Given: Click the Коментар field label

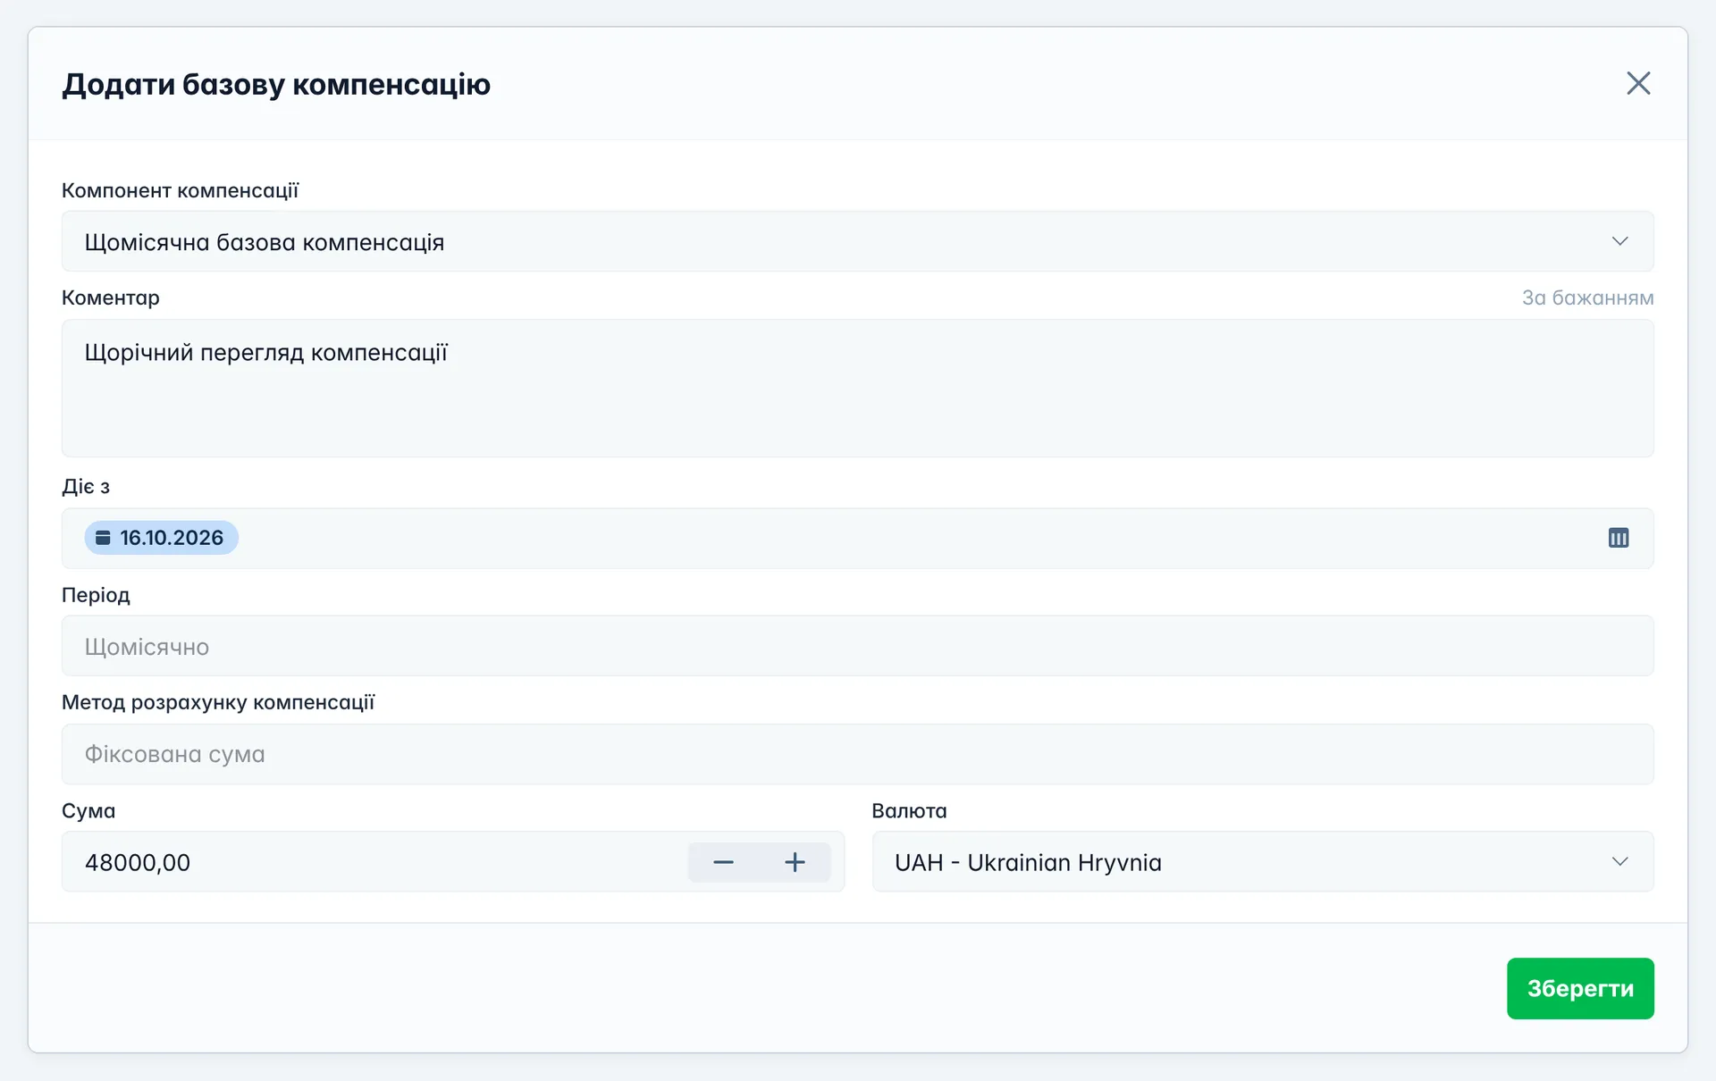Looking at the screenshot, I should click(x=111, y=297).
